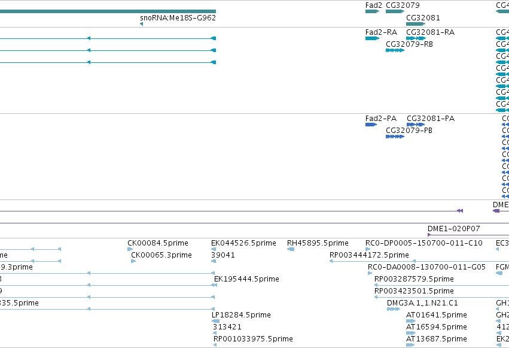Select the CG32079 gene arrow
This screenshot has height=348, width=509.
395,11
